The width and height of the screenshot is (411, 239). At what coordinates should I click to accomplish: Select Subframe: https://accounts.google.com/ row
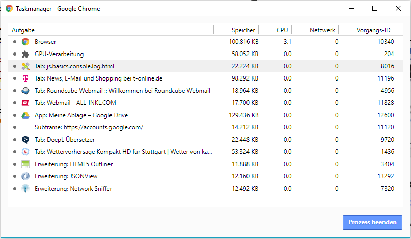[205, 127]
